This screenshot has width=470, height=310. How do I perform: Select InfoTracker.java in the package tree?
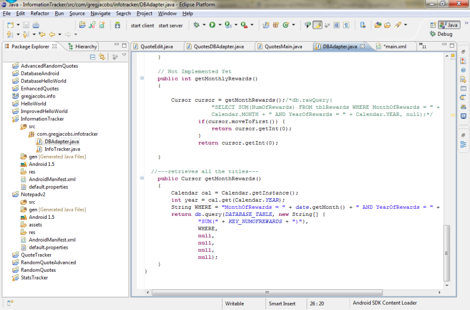[x=62, y=149]
